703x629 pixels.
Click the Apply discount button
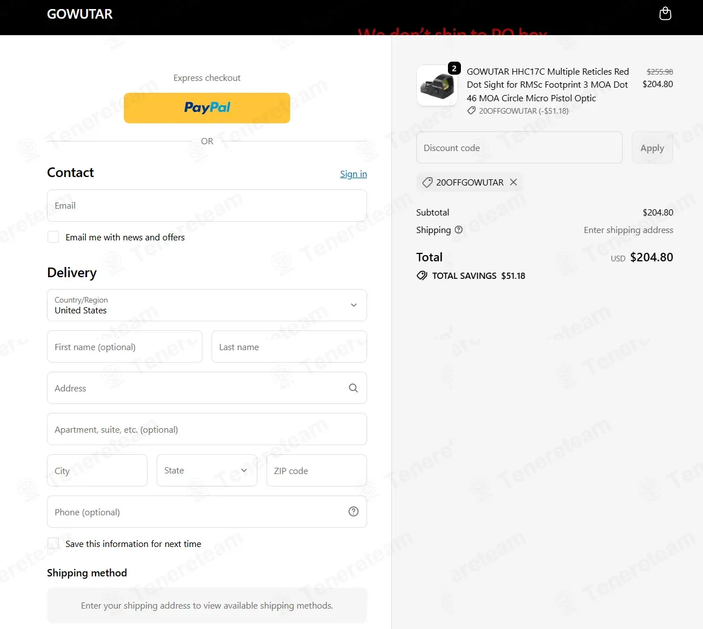pos(652,148)
